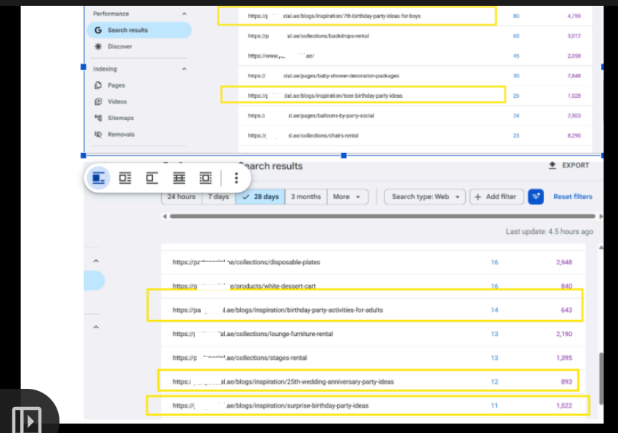Open Search results in the Performance menu
Image resolution: width=618 pixels, height=433 pixels.
tap(139, 30)
